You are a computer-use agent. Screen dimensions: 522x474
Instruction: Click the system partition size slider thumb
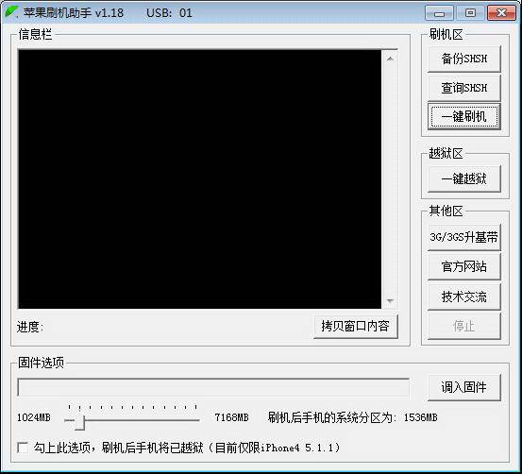point(79,422)
